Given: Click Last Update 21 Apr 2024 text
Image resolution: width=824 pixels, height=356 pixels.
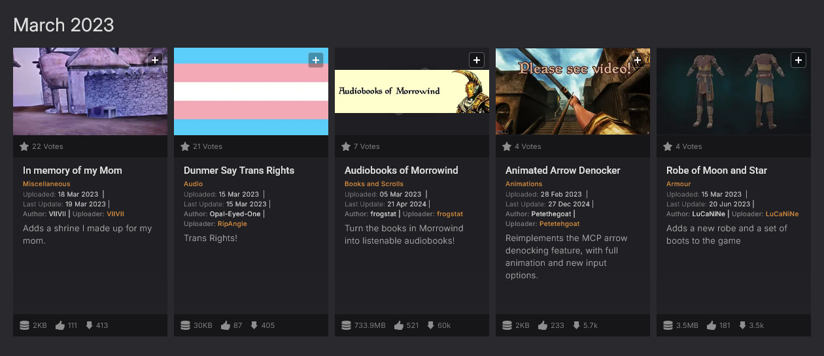Looking at the screenshot, I should point(386,204).
